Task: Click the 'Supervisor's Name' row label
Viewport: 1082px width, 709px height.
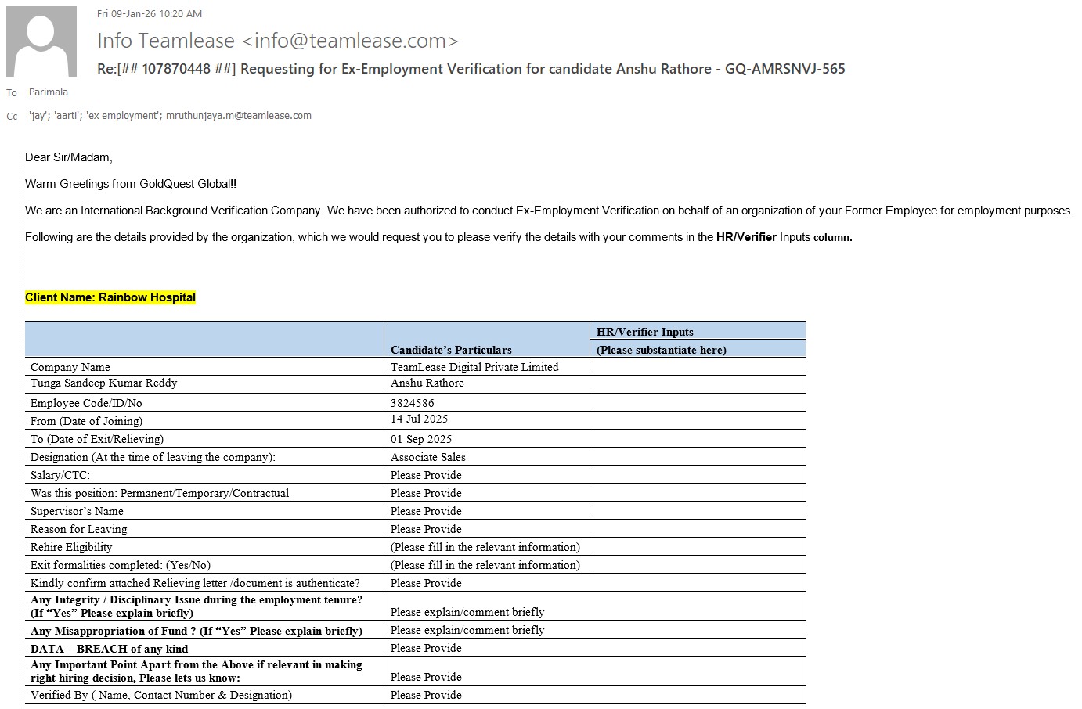Action: (x=77, y=511)
